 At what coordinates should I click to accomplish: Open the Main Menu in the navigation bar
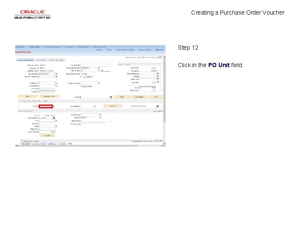pos(35,47)
